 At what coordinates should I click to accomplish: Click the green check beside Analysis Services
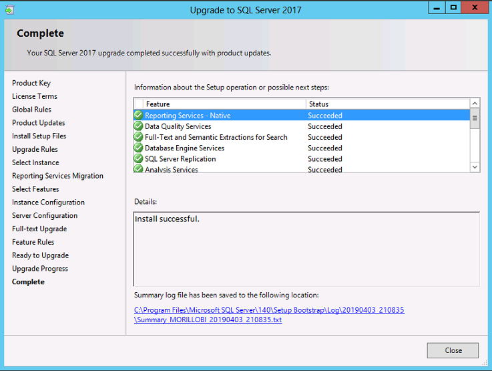[x=138, y=169]
